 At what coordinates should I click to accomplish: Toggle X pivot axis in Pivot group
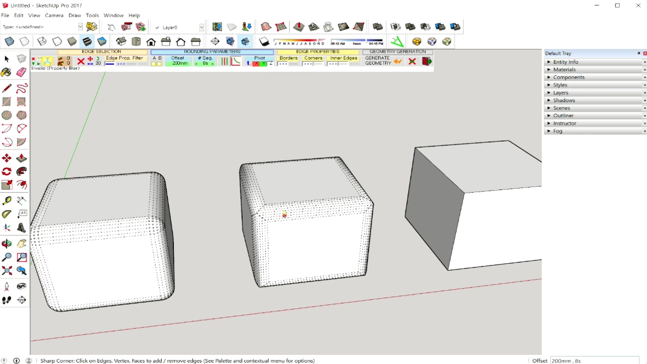[x=256, y=63]
